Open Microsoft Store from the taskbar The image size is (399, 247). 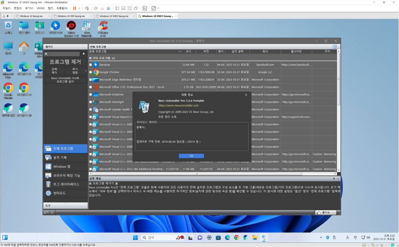click(218, 238)
